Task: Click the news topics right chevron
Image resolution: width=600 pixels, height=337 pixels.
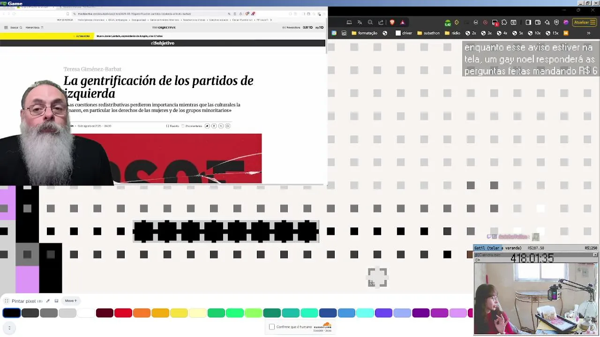Action: (271, 20)
